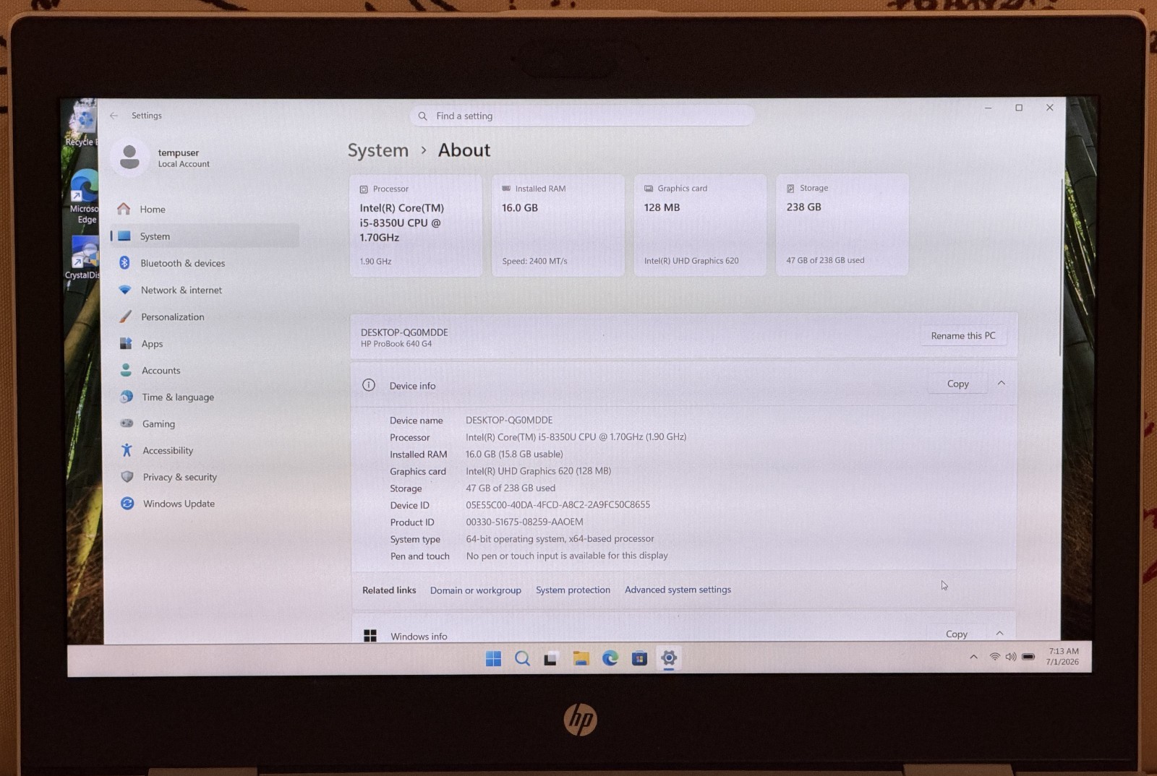
Task: Click the back arrow in Settings header
Action: (x=114, y=116)
